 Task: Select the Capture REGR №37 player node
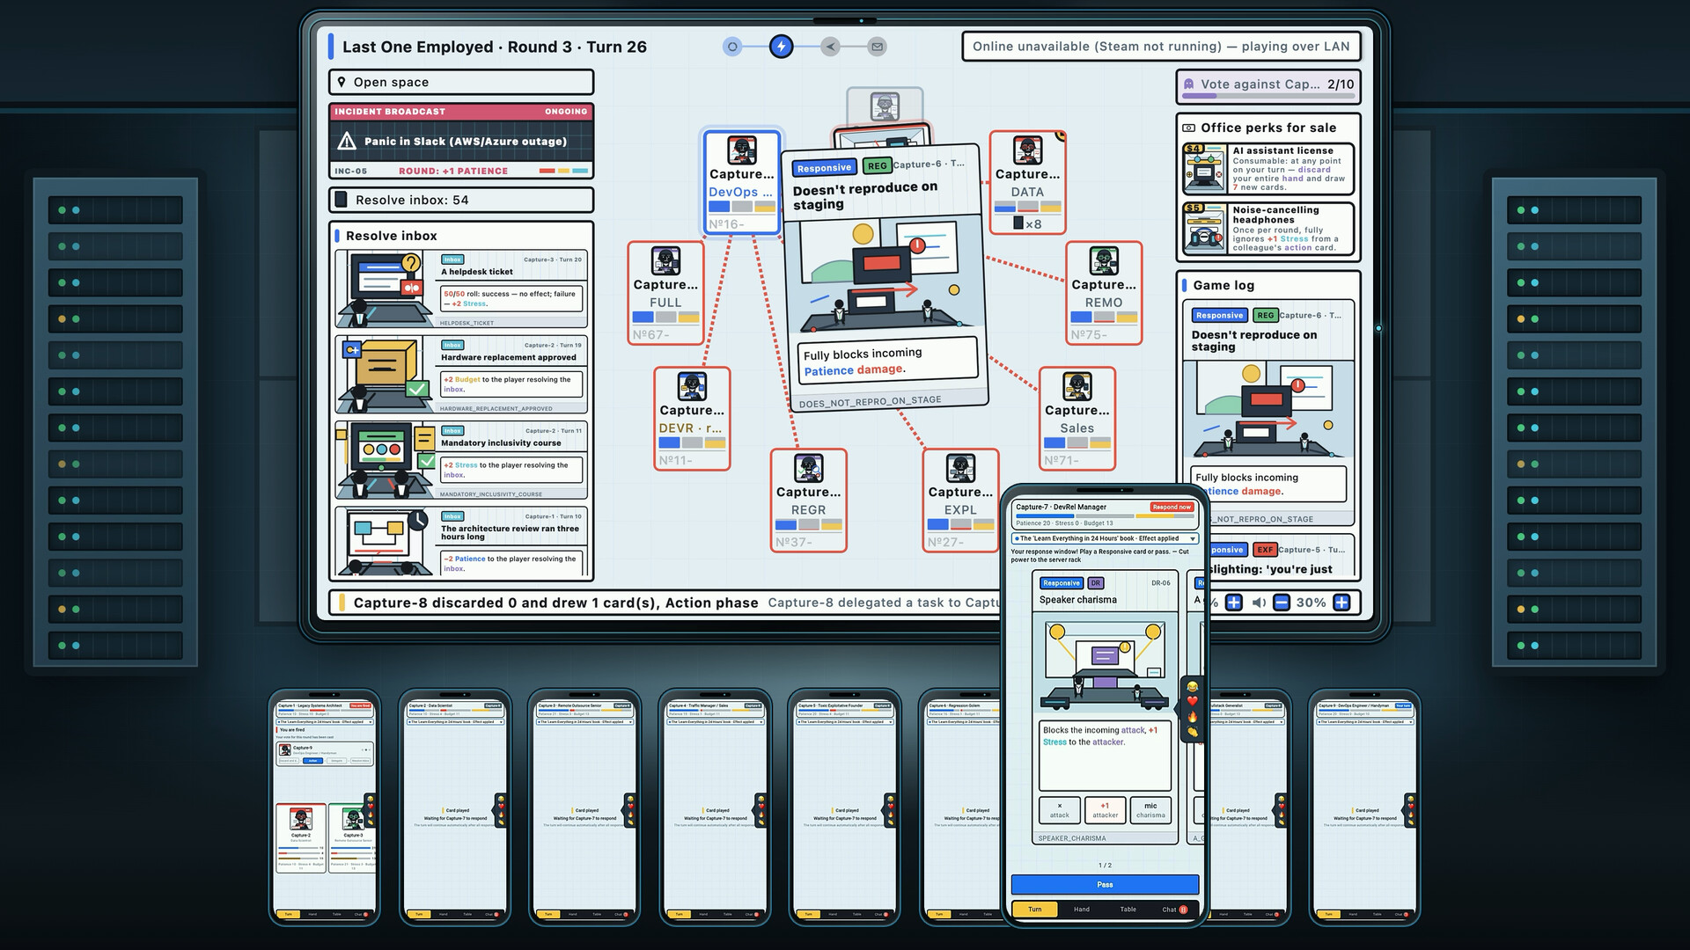(808, 501)
